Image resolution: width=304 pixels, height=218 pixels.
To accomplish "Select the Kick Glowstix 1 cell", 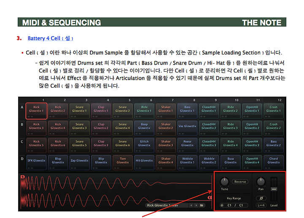I will tap(36, 111).
